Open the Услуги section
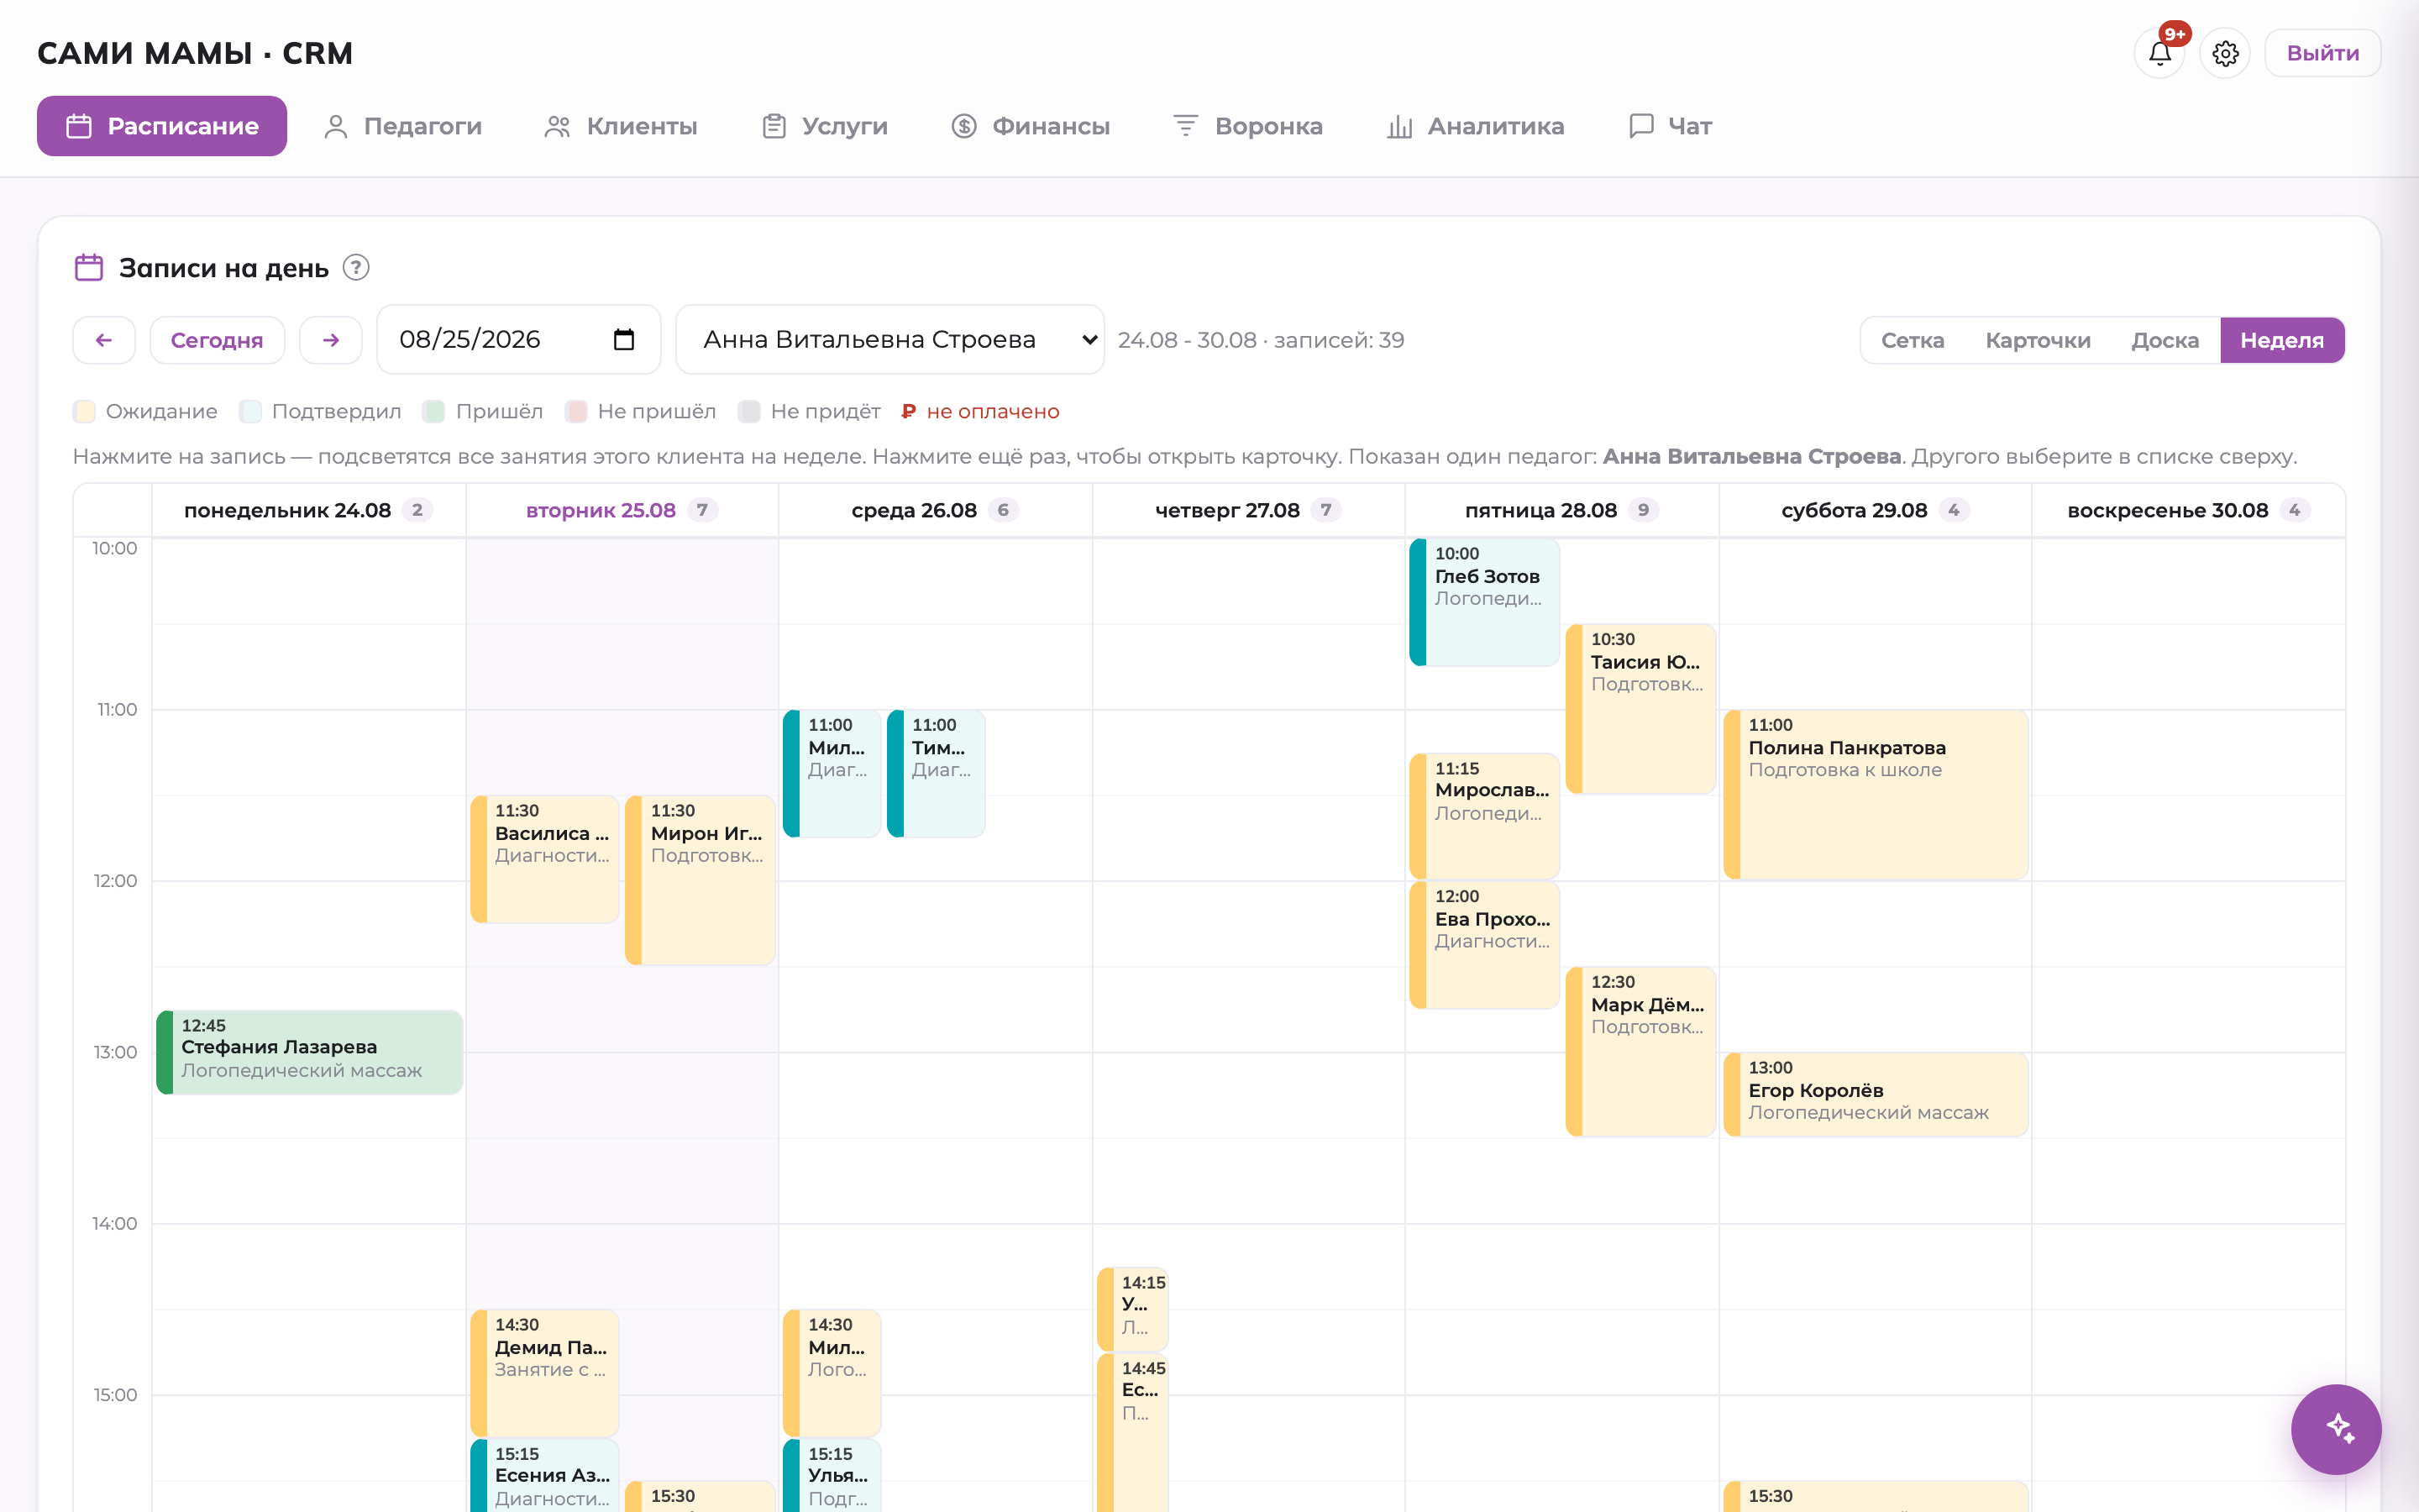This screenshot has width=2419, height=1512. click(825, 126)
